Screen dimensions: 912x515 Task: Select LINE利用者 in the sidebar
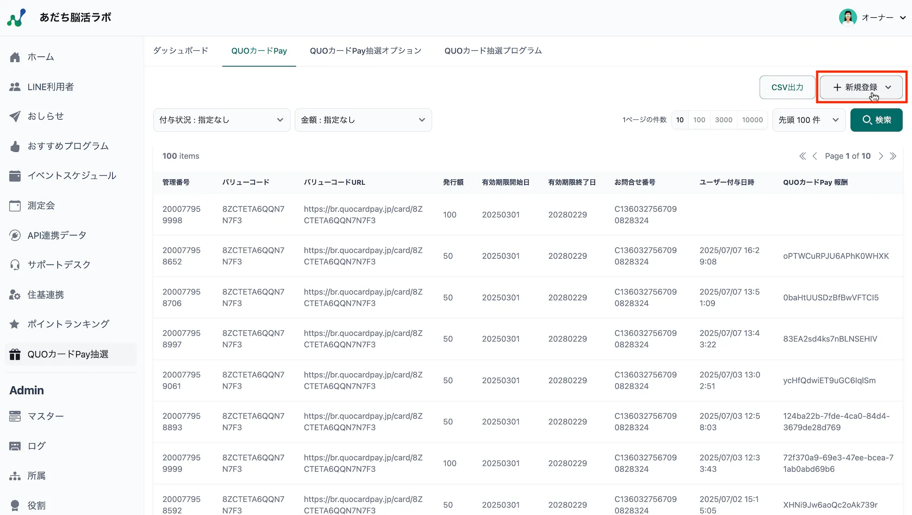[52, 87]
